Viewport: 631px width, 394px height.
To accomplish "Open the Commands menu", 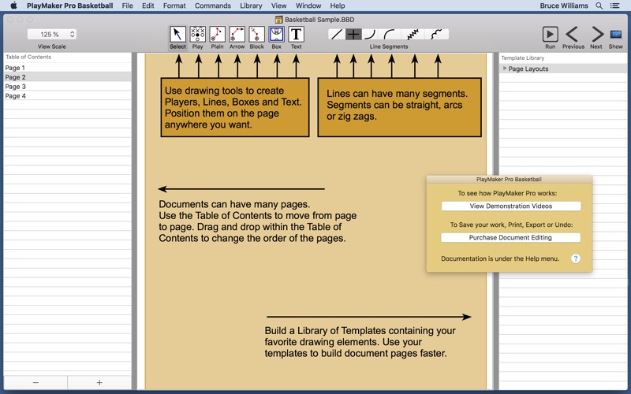I will [x=213, y=6].
